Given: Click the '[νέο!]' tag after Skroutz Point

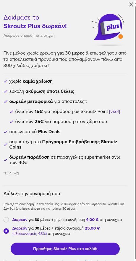Looking at the screenshot, I should coord(114,112).
